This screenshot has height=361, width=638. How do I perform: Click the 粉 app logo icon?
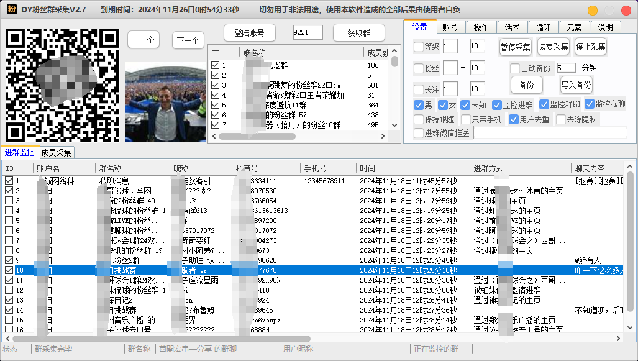(11, 9)
